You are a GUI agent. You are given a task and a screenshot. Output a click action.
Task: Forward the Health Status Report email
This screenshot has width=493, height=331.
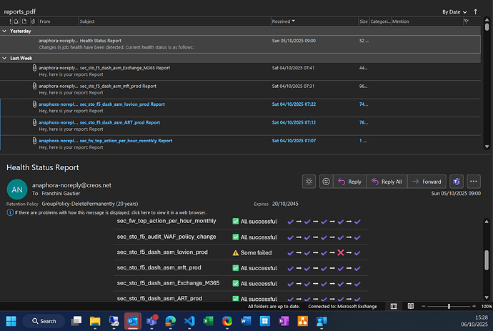point(427,182)
